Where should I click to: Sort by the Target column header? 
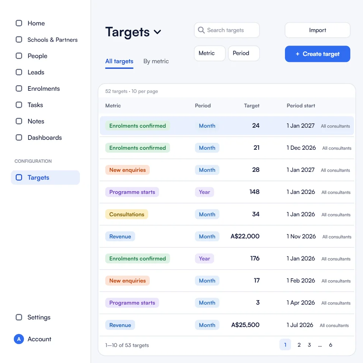(x=252, y=106)
